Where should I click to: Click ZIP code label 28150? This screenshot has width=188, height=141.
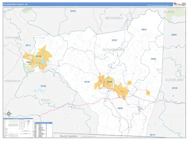[174, 88]
